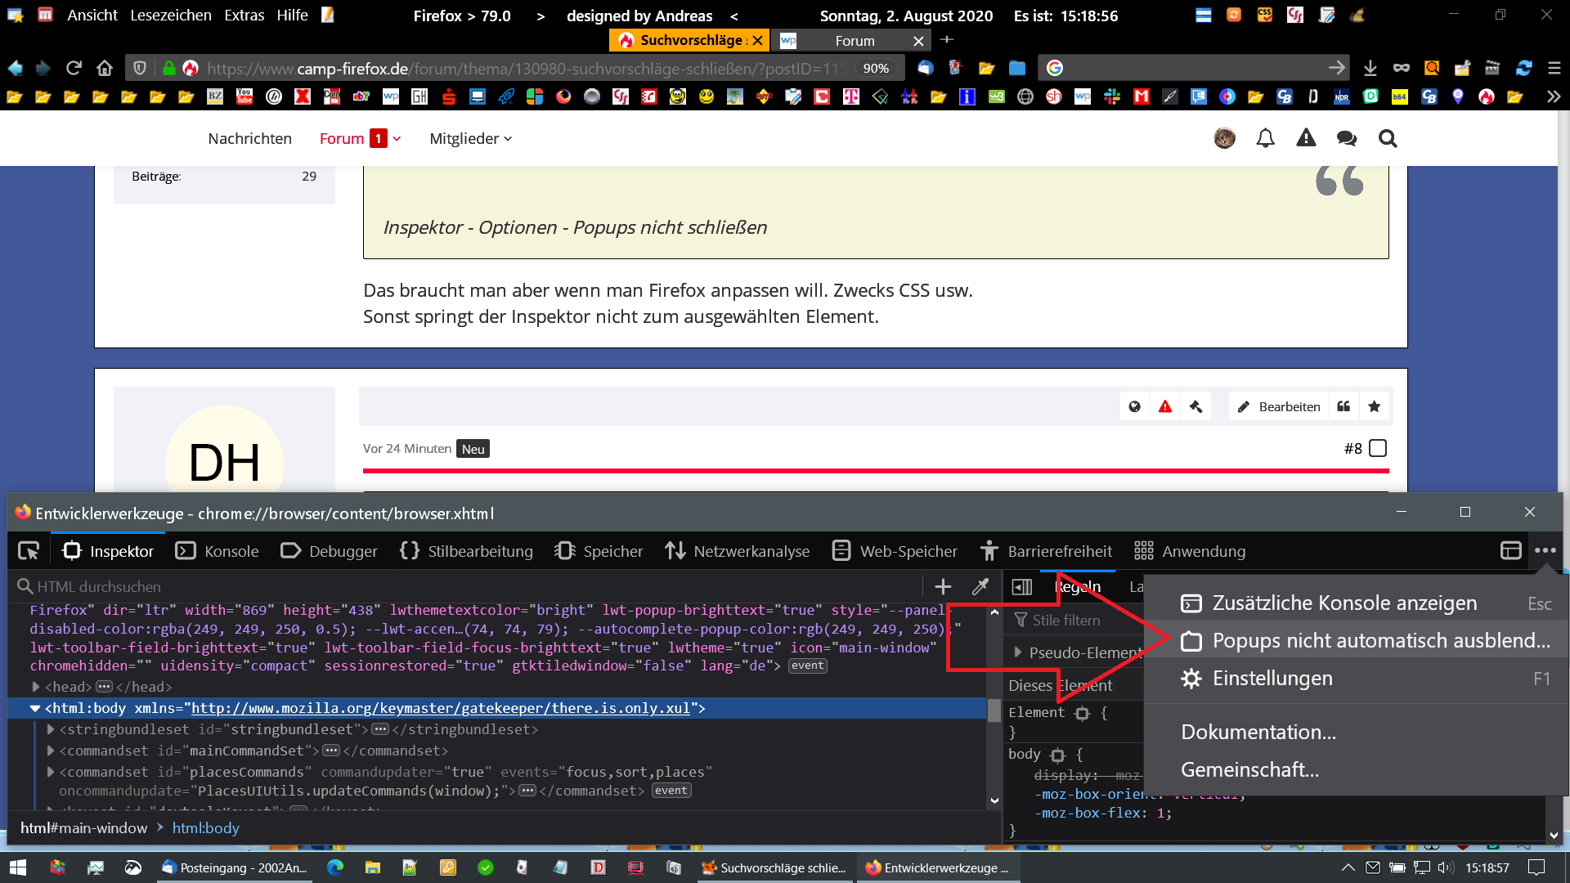Tick the checkbox beside post #8
This screenshot has height=883, width=1570.
point(1378,448)
